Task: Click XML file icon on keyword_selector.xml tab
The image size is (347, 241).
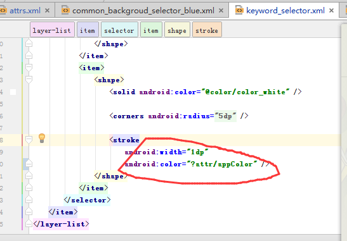Action: (239, 10)
